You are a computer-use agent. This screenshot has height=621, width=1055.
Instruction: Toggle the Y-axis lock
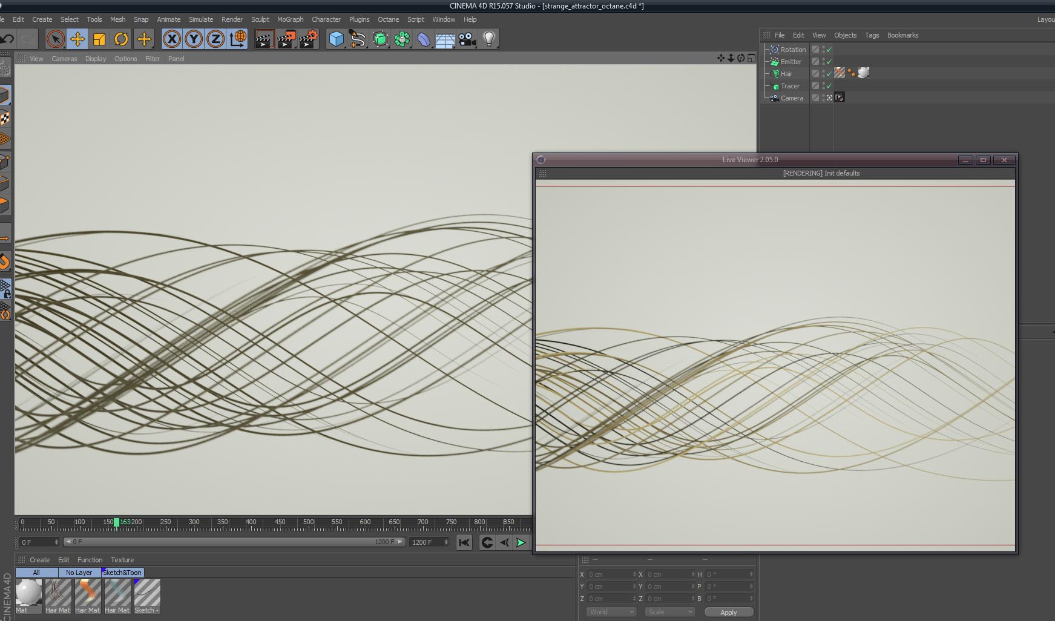pyautogui.click(x=194, y=39)
